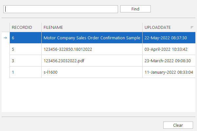The width and height of the screenshot is (197, 131).
Task: Click the 23-March-2022 09:08:30 date cell
Action: (x=169, y=61)
